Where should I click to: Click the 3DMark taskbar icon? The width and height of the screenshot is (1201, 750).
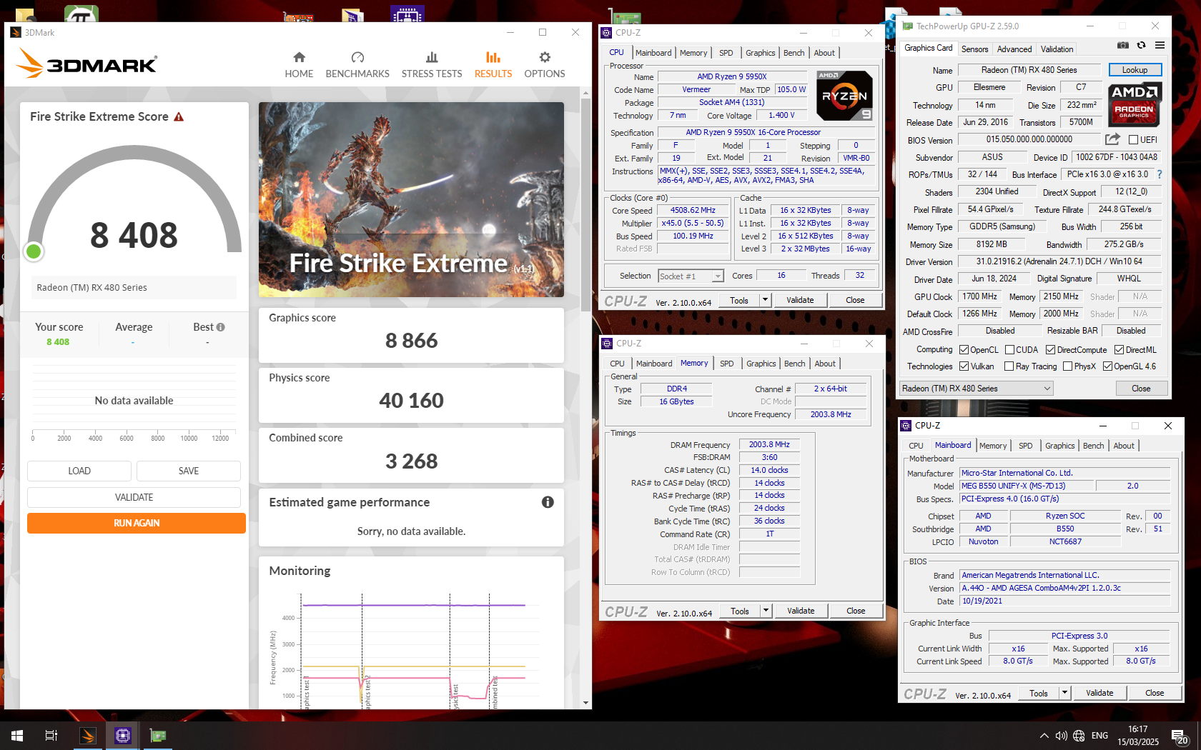pos(87,735)
